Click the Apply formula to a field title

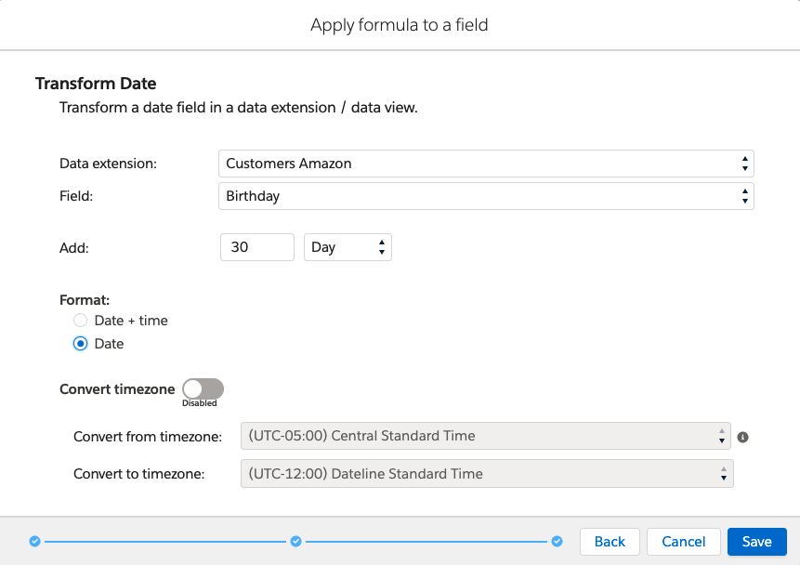tap(400, 24)
